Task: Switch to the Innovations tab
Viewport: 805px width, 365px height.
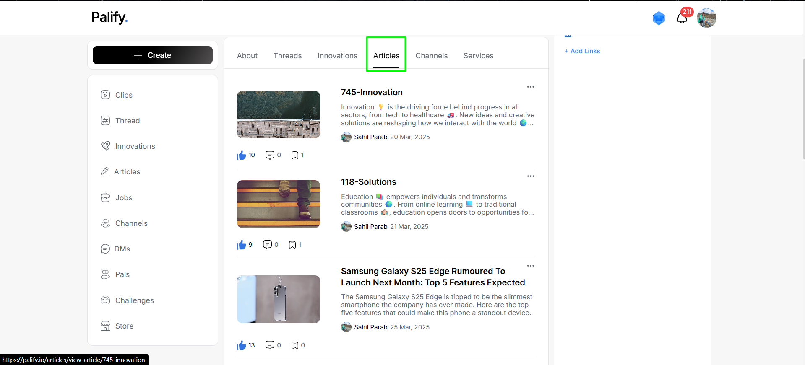Action: (x=337, y=56)
